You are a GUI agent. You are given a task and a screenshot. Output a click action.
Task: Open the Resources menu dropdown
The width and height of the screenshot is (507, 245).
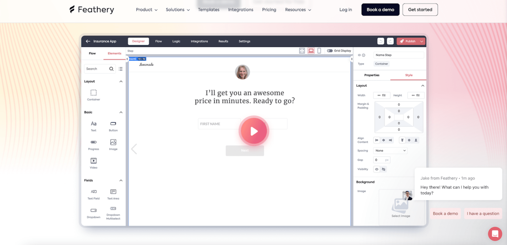pyautogui.click(x=298, y=10)
